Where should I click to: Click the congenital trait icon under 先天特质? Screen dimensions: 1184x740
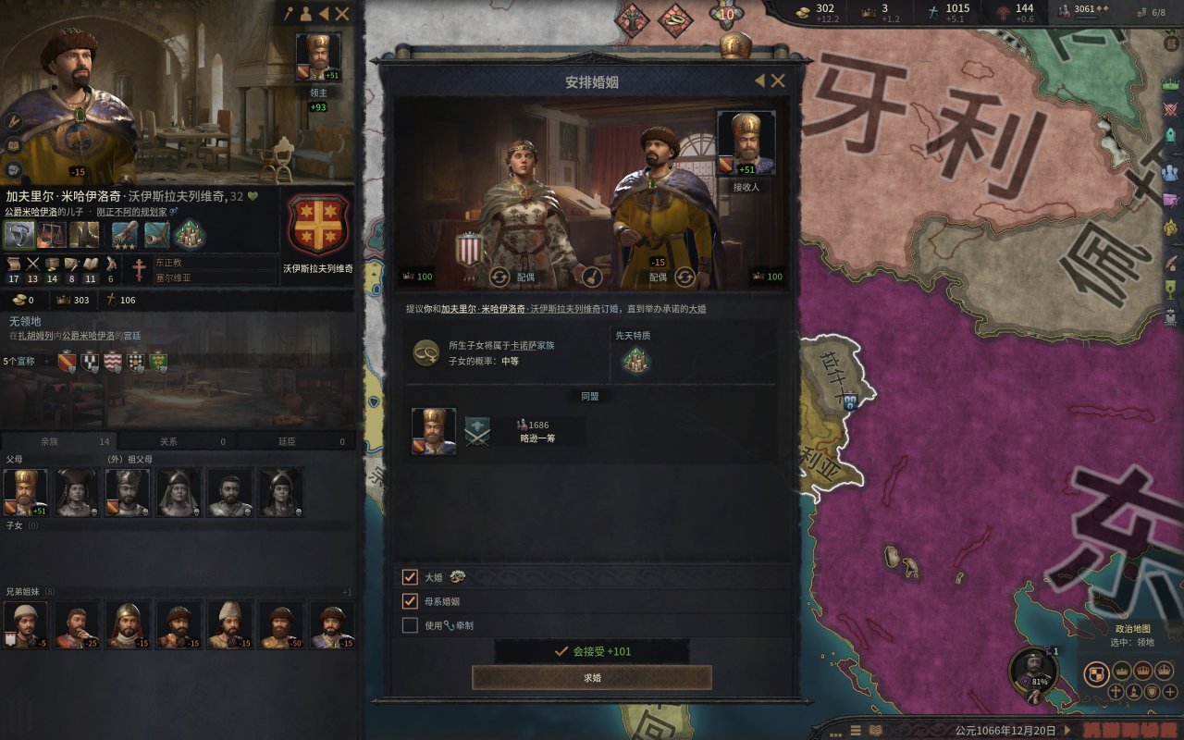click(635, 361)
